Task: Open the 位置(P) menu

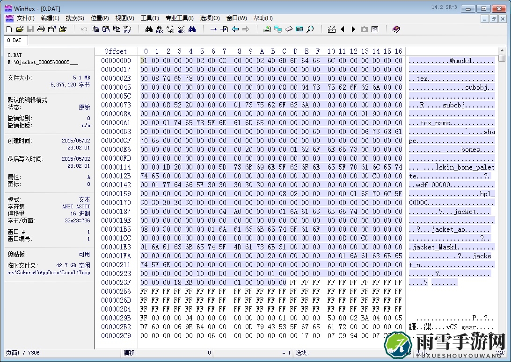Action: [x=100, y=18]
